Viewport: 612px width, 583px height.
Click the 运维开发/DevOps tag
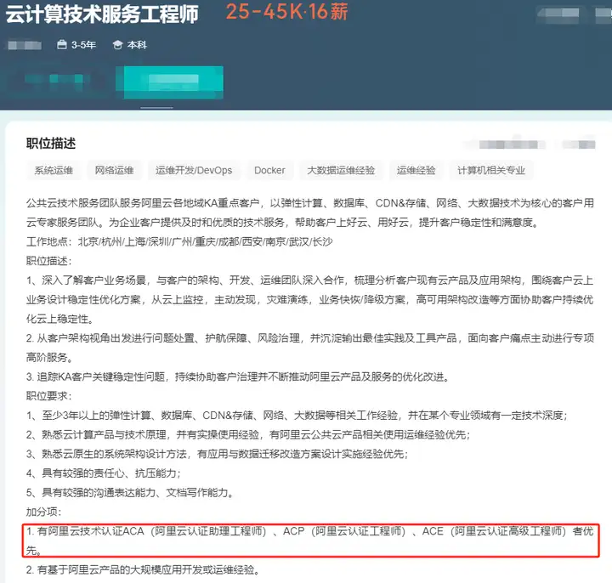pos(194,170)
